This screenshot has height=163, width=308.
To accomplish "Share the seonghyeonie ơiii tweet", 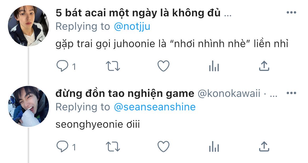I will pos(264,146).
